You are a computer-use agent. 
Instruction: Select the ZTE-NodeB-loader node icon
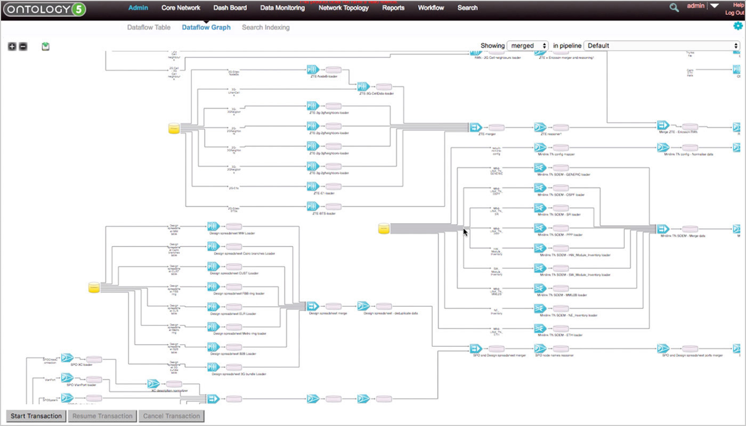313,70
